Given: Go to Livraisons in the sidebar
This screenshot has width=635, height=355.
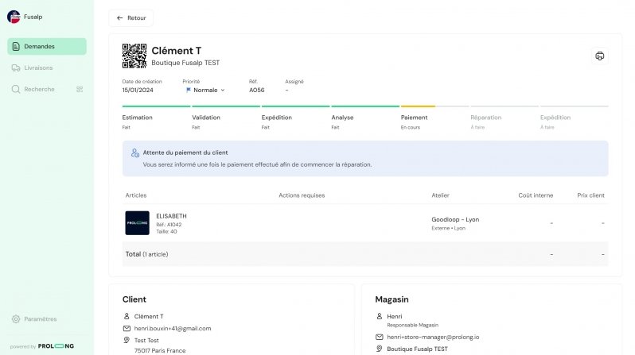Looking at the screenshot, I should tap(39, 68).
